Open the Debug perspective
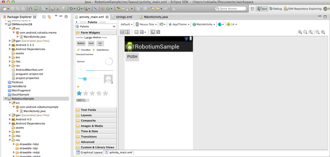The height and width of the screenshot is (157, 330). 275,9
